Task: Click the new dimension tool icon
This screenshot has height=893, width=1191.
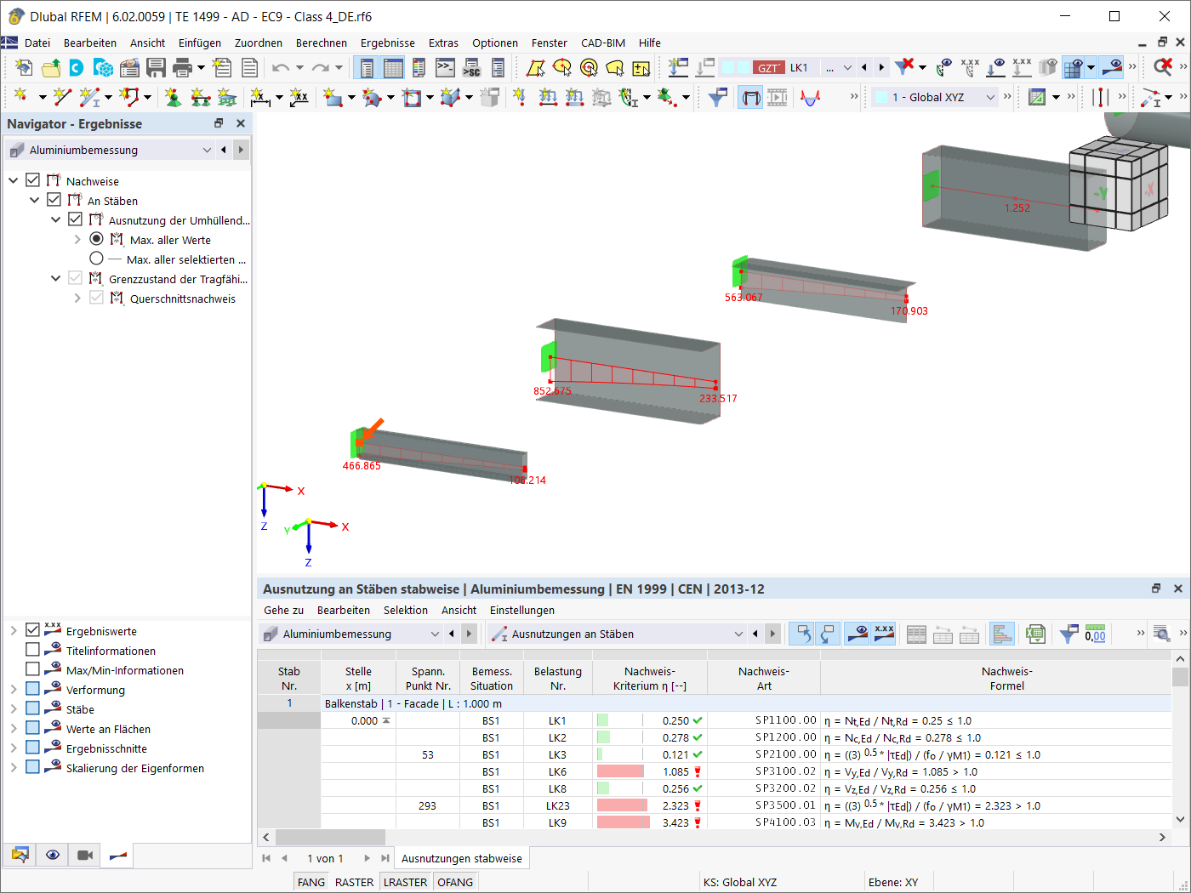Action: coord(259,98)
